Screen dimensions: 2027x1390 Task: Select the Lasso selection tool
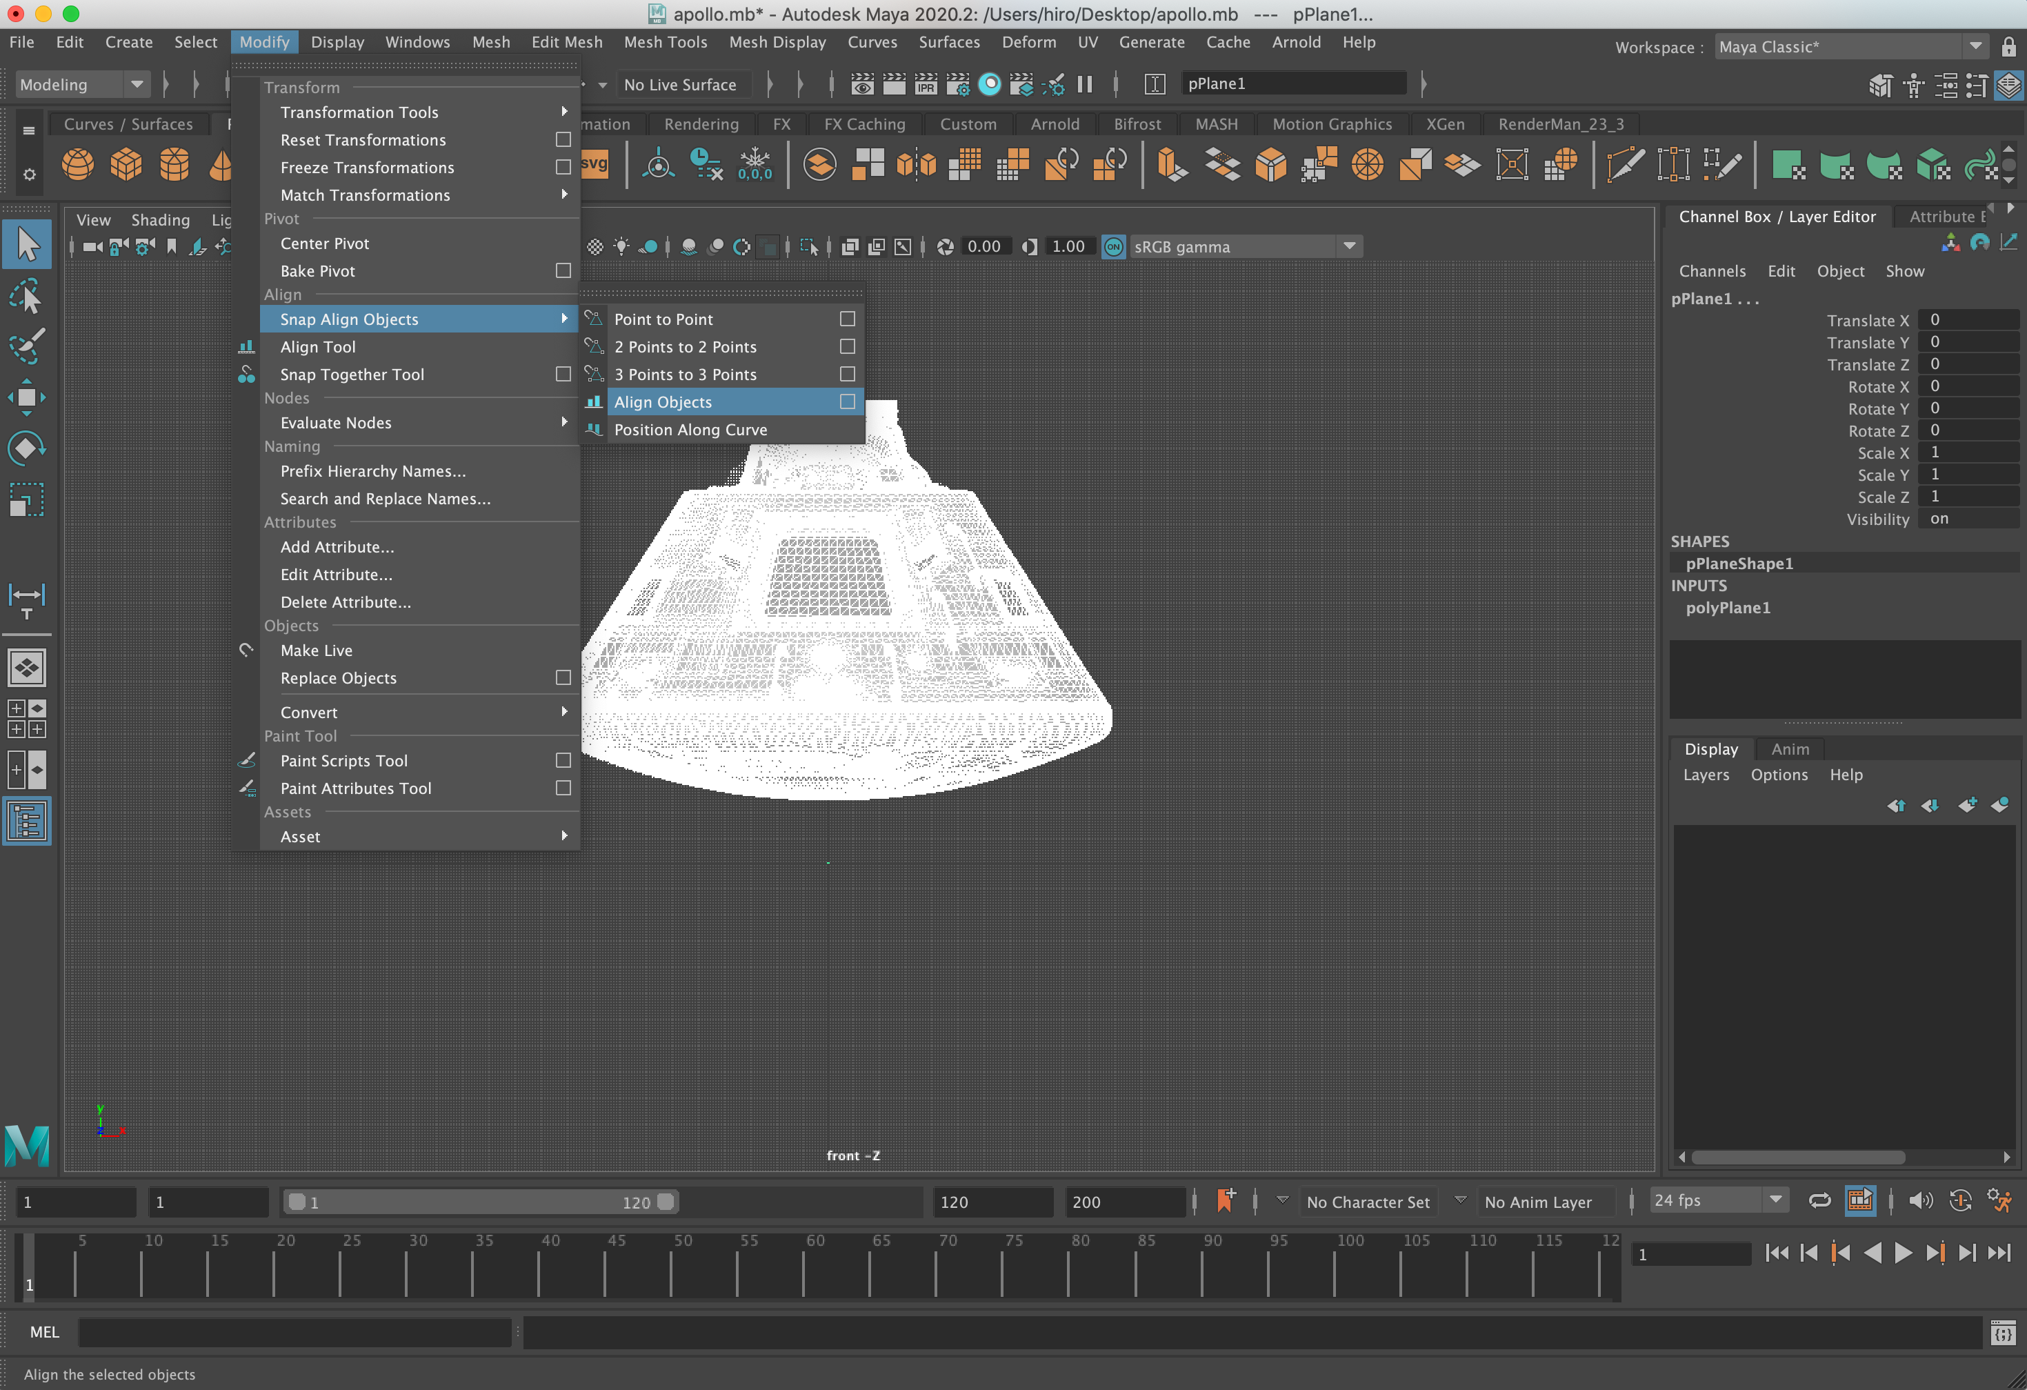click(27, 297)
